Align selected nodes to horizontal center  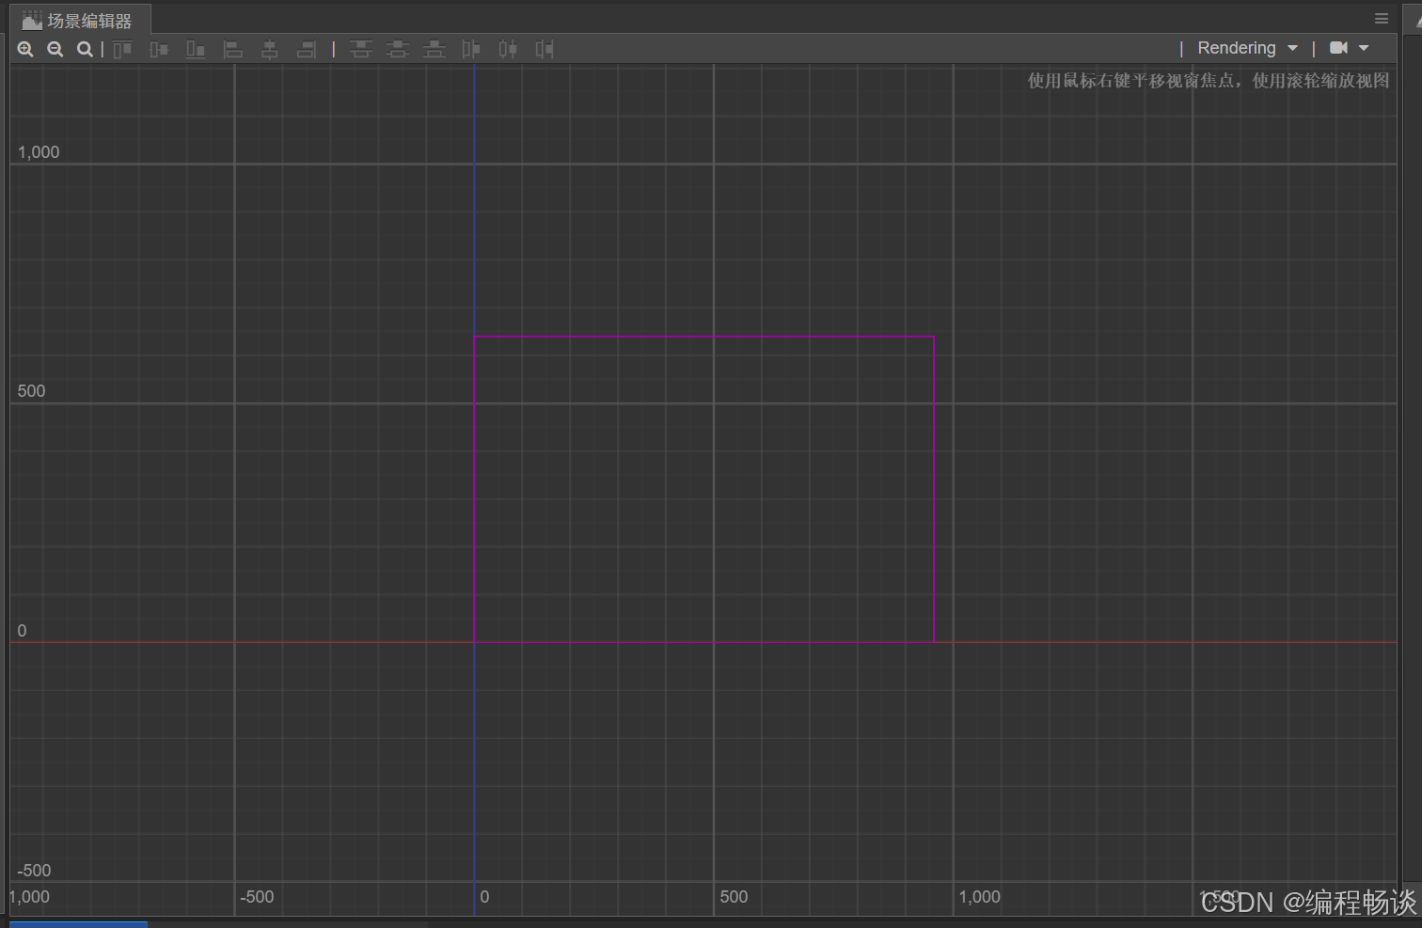(270, 49)
